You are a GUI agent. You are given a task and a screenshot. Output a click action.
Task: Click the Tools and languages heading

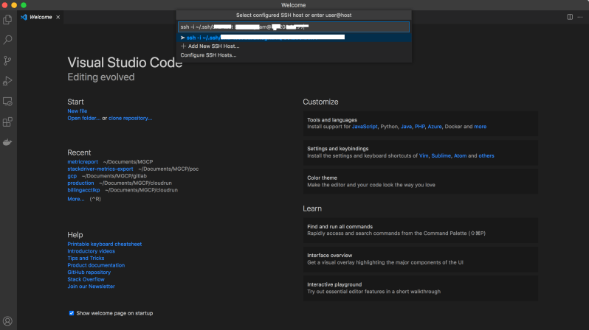click(x=332, y=120)
